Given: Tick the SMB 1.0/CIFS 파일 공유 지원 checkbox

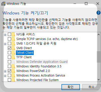Looking at the screenshot, I should click(x=9, y=44).
